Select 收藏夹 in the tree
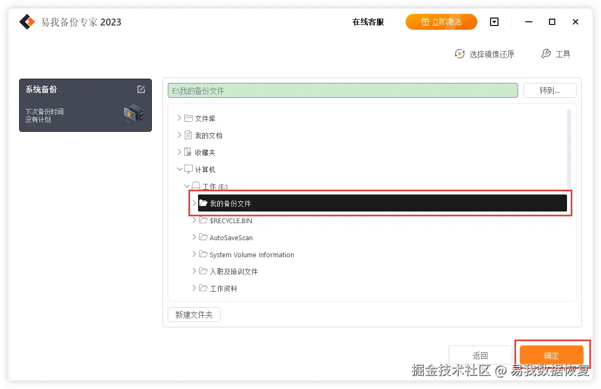Image resolution: width=601 pixels, height=389 pixels. (205, 153)
